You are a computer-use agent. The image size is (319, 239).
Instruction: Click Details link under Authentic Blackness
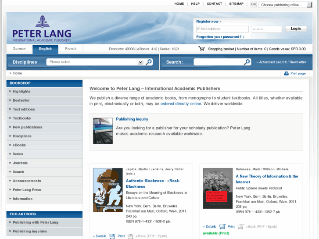(x=100, y=236)
